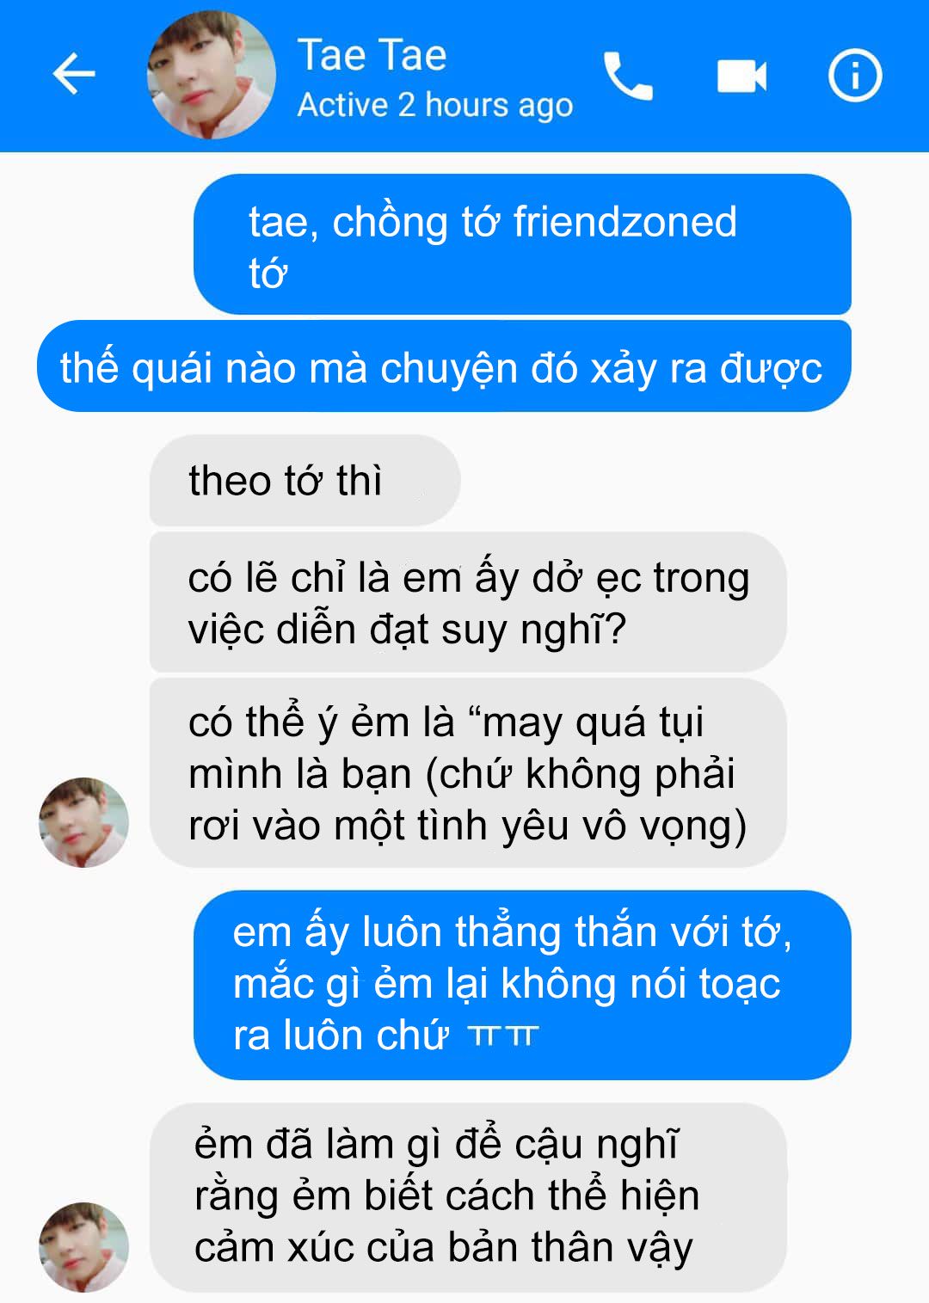Image resolution: width=929 pixels, height=1303 pixels.
Task: Tap the 'có lẽ chỉ là em ấy' message
Action: (x=468, y=602)
